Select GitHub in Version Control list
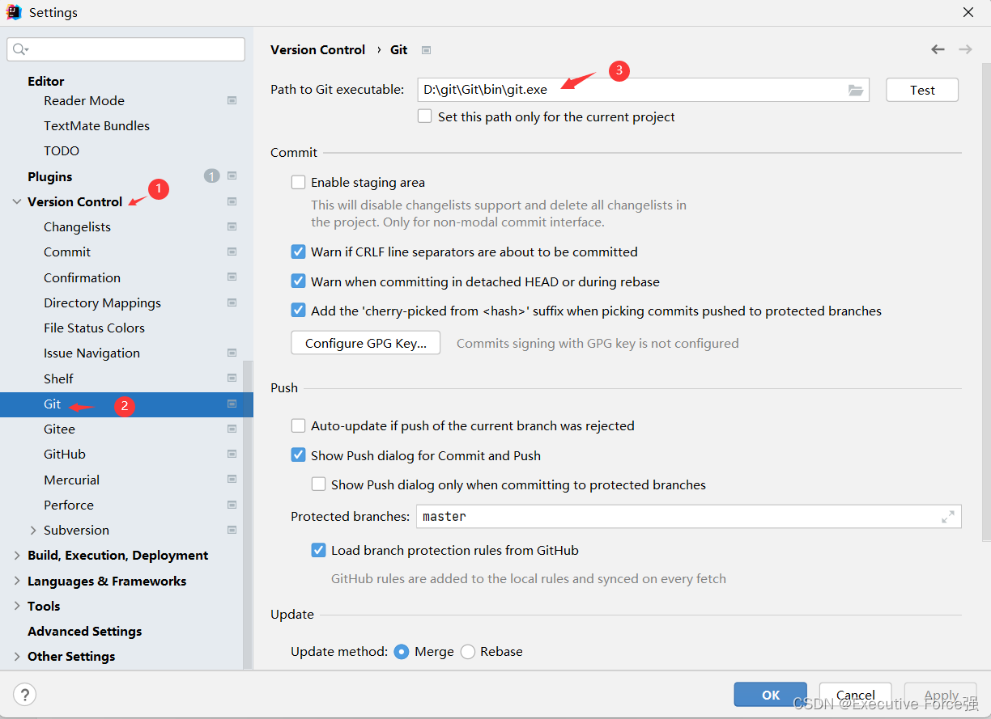 pyautogui.click(x=65, y=455)
